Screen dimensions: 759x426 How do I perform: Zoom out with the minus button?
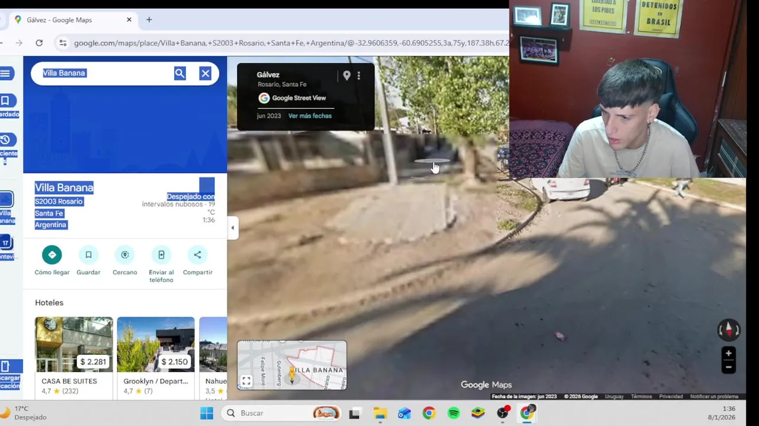coord(729,367)
